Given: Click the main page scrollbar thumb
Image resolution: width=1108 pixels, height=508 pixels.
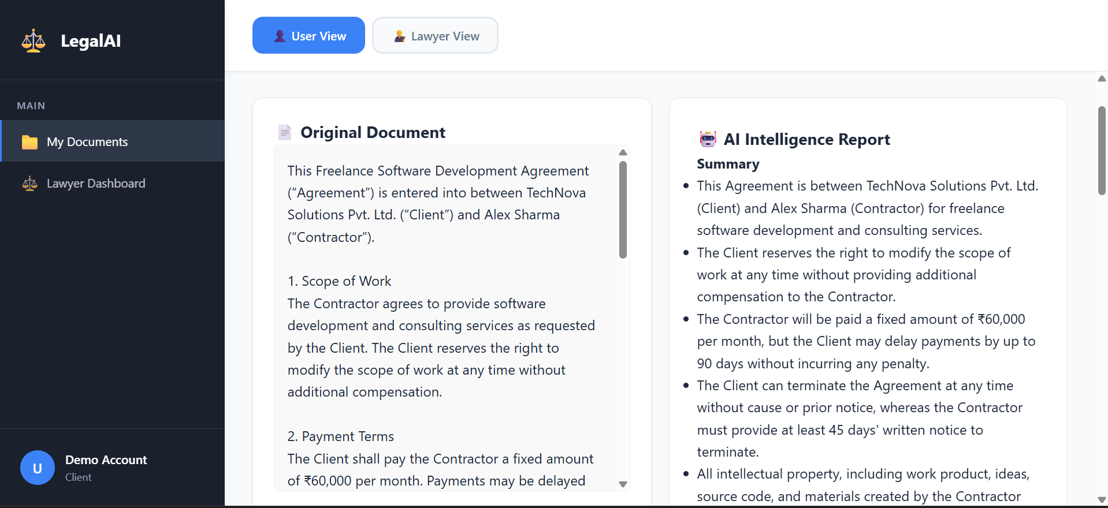Looking at the screenshot, I should pyautogui.click(x=1102, y=150).
